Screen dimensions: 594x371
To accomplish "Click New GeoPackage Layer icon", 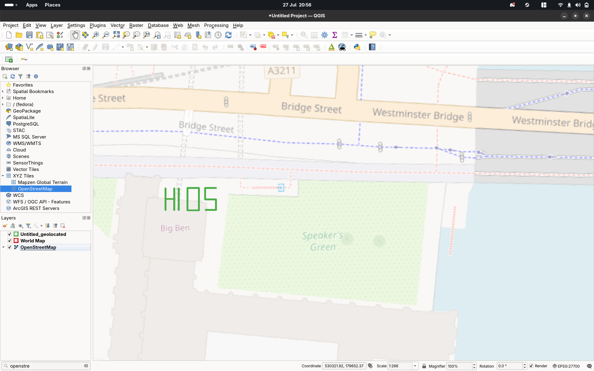I will tap(19, 47).
